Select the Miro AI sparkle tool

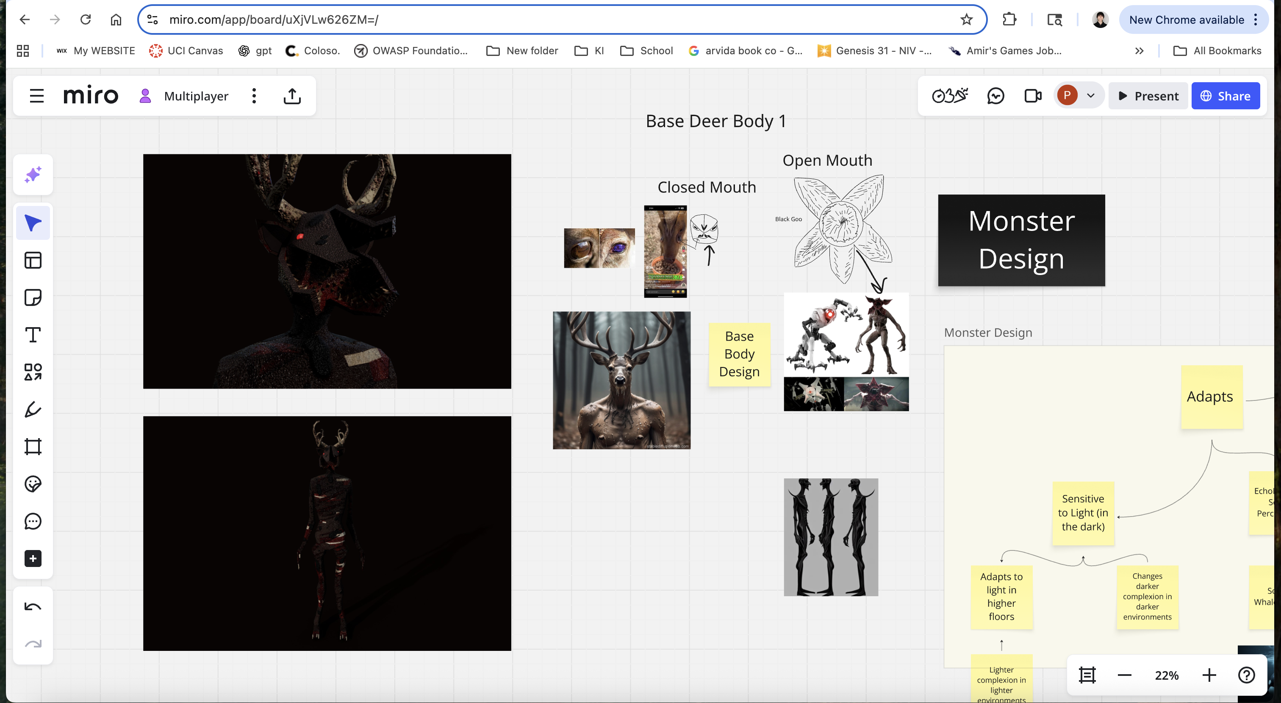coord(33,175)
